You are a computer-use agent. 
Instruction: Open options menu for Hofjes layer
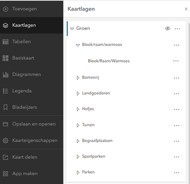[177, 110]
